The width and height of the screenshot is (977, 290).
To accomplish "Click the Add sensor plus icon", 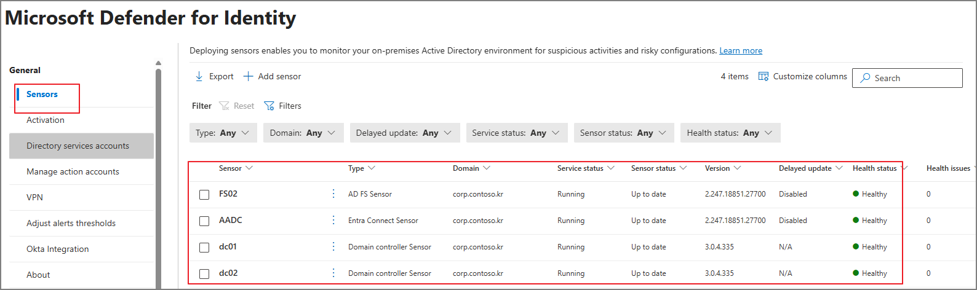I will tap(248, 76).
